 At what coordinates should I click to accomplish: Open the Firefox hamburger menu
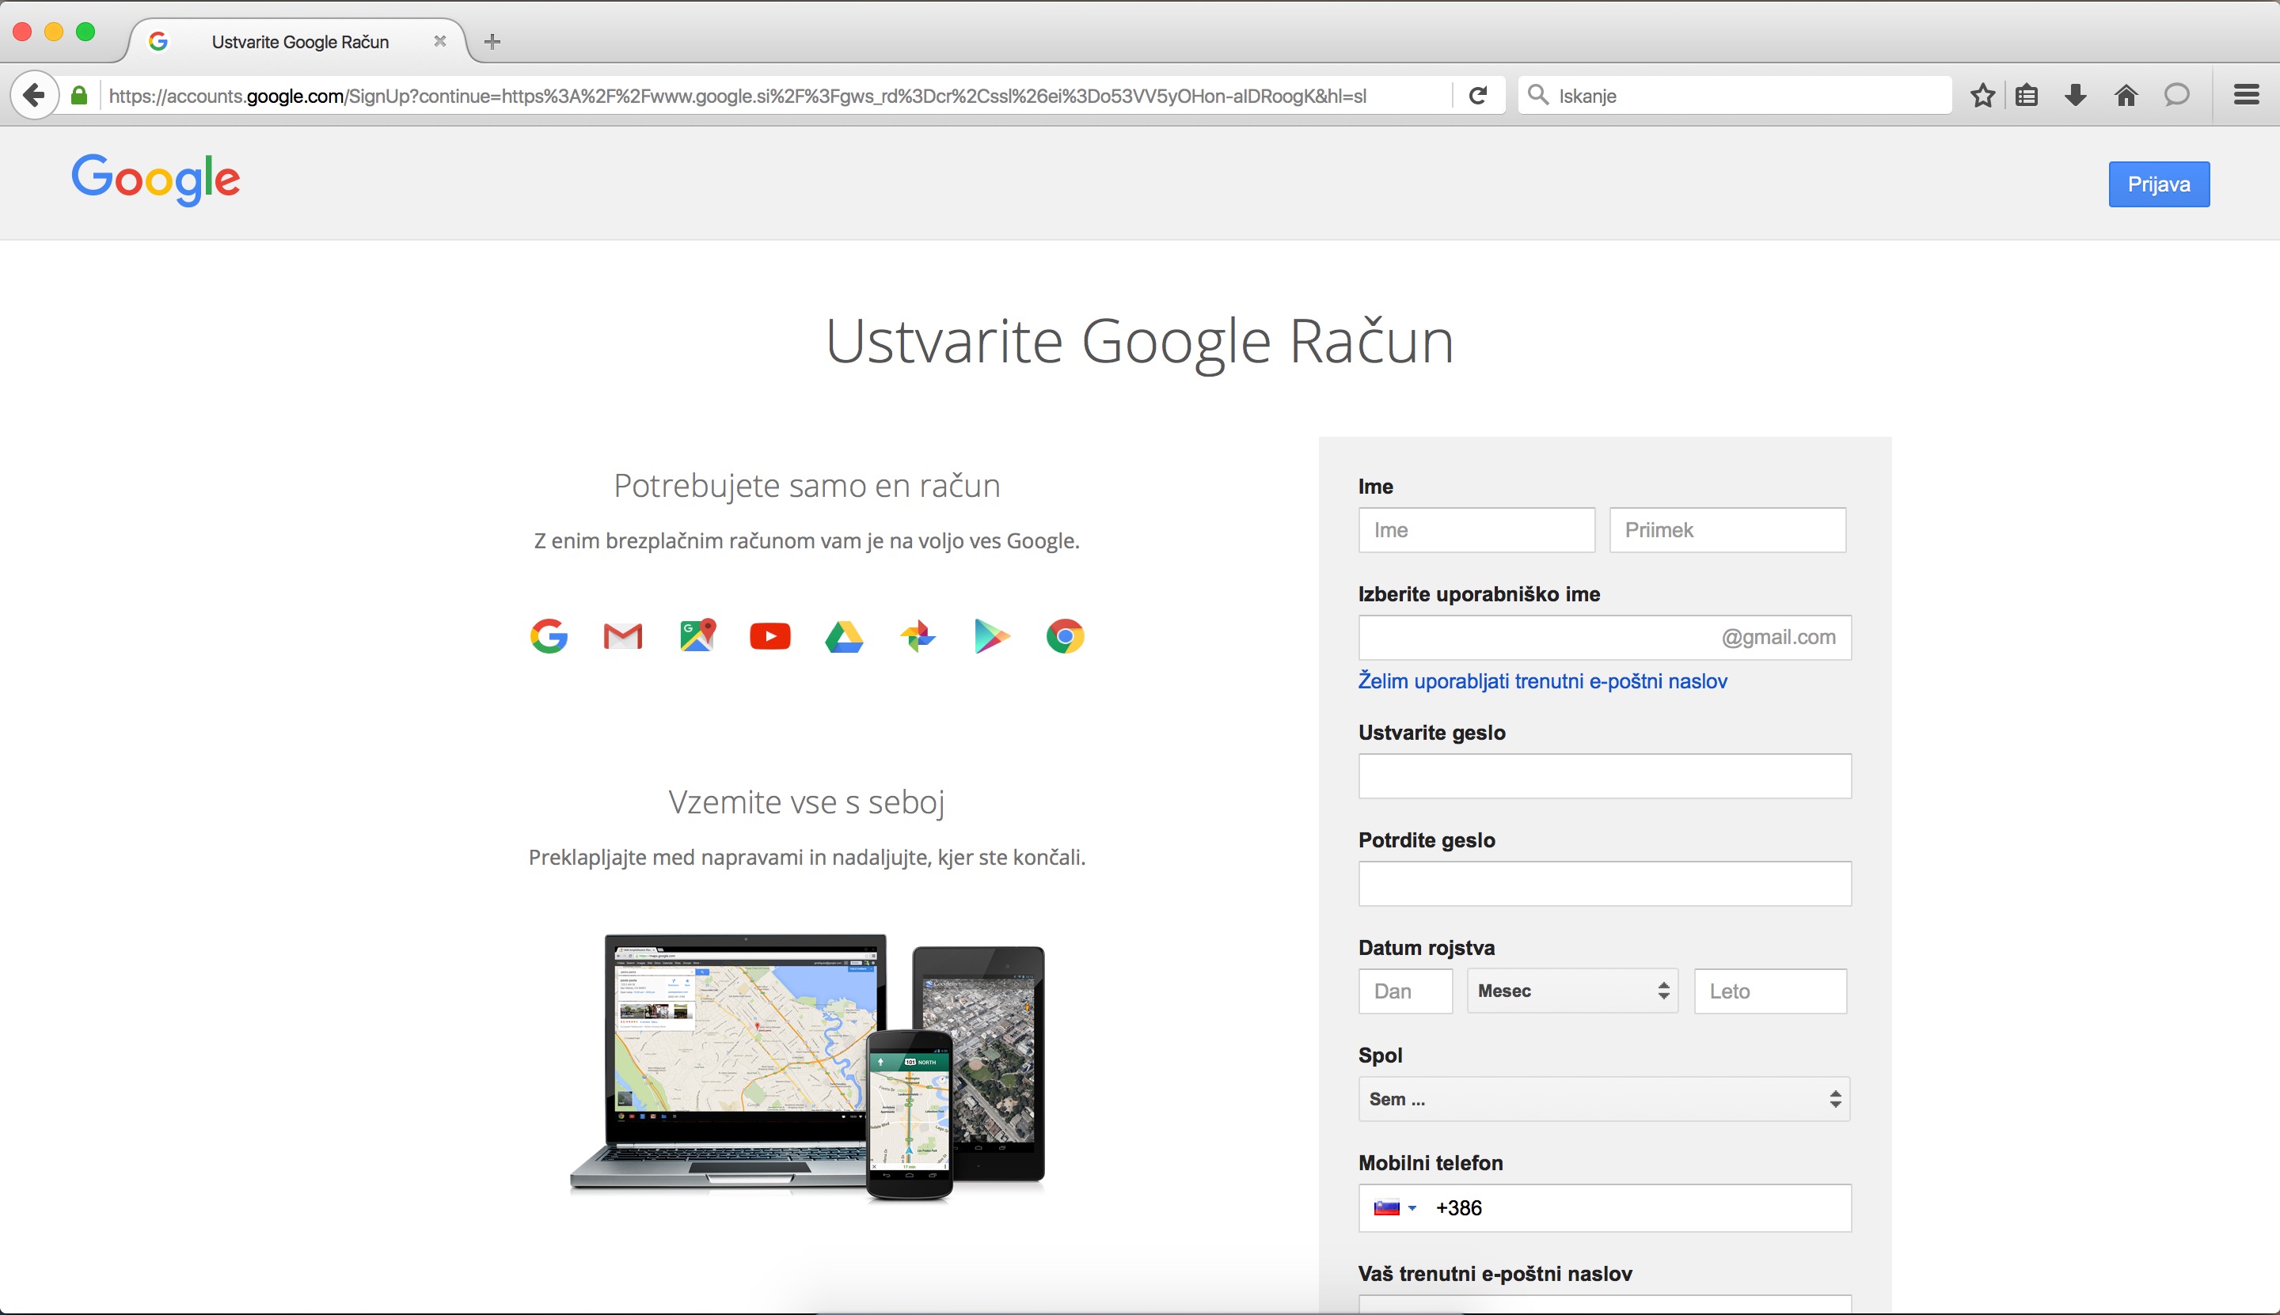pos(2247,95)
